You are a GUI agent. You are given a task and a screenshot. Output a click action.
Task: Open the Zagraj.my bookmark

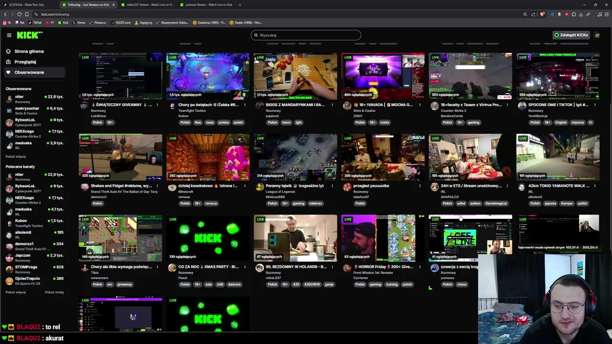tap(143, 22)
